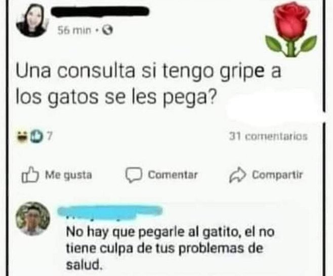The image size is (333, 276).
Task: Click the red rose sticker
Action: tap(292, 30)
